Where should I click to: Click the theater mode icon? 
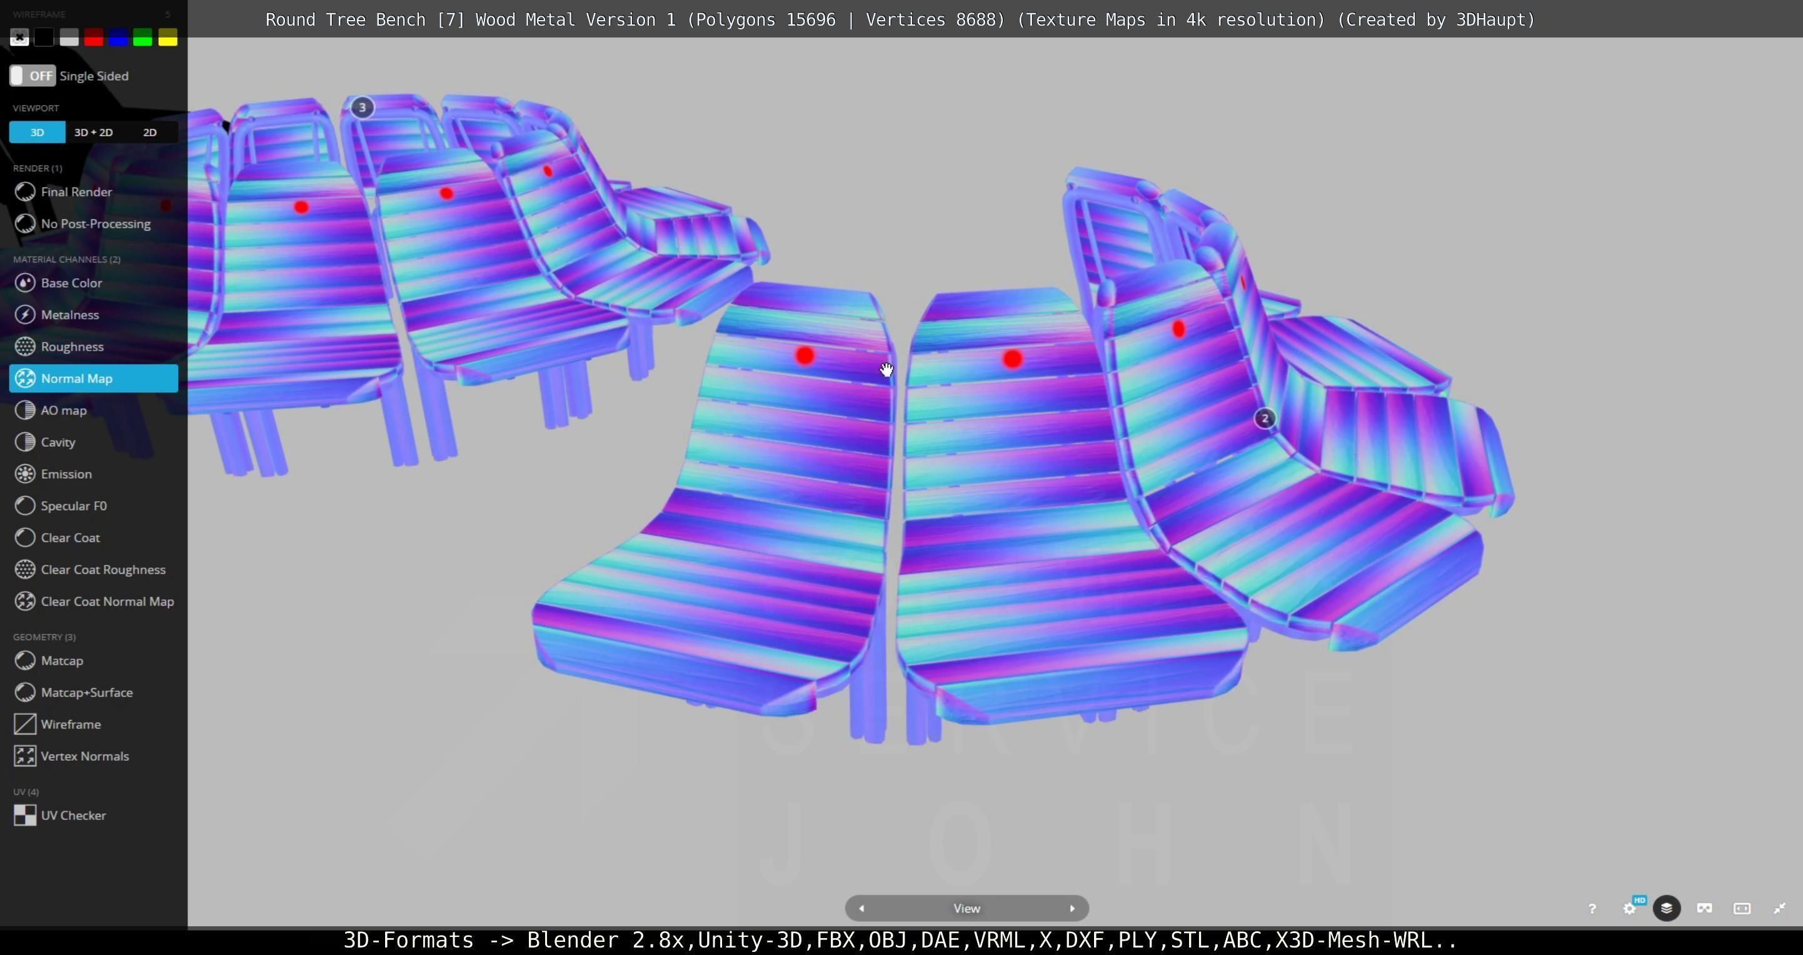(x=1742, y=908)
